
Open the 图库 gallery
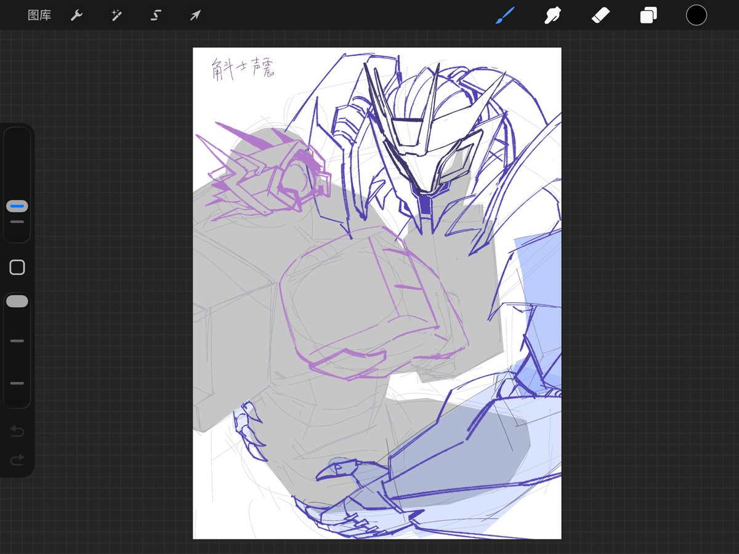click(39, 15)
